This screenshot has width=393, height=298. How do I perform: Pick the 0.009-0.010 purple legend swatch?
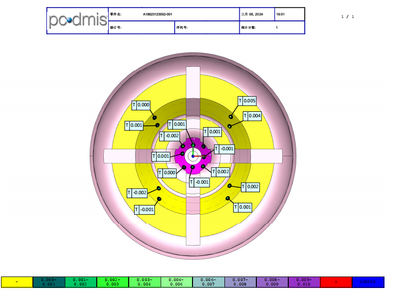click(304, 282)
